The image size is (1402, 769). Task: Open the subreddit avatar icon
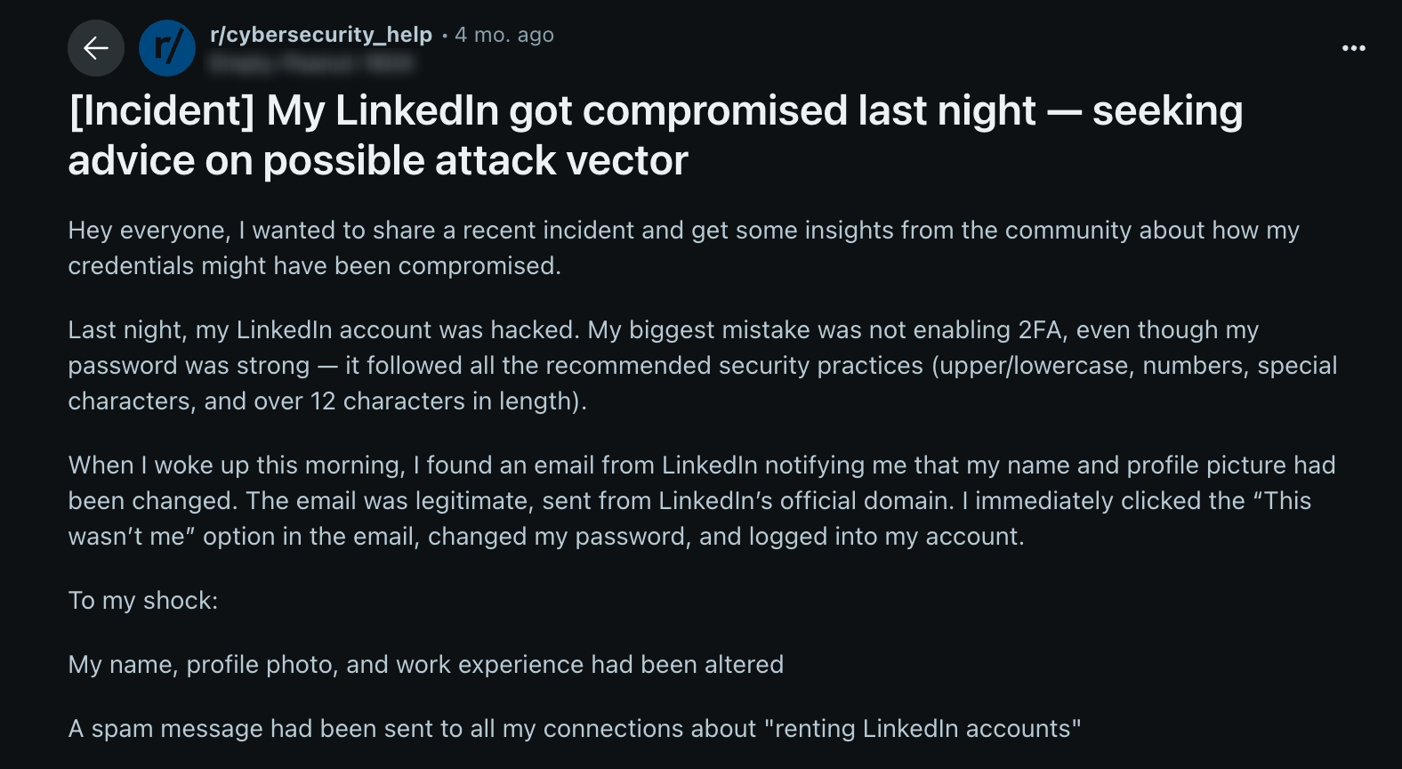[167, 48]
